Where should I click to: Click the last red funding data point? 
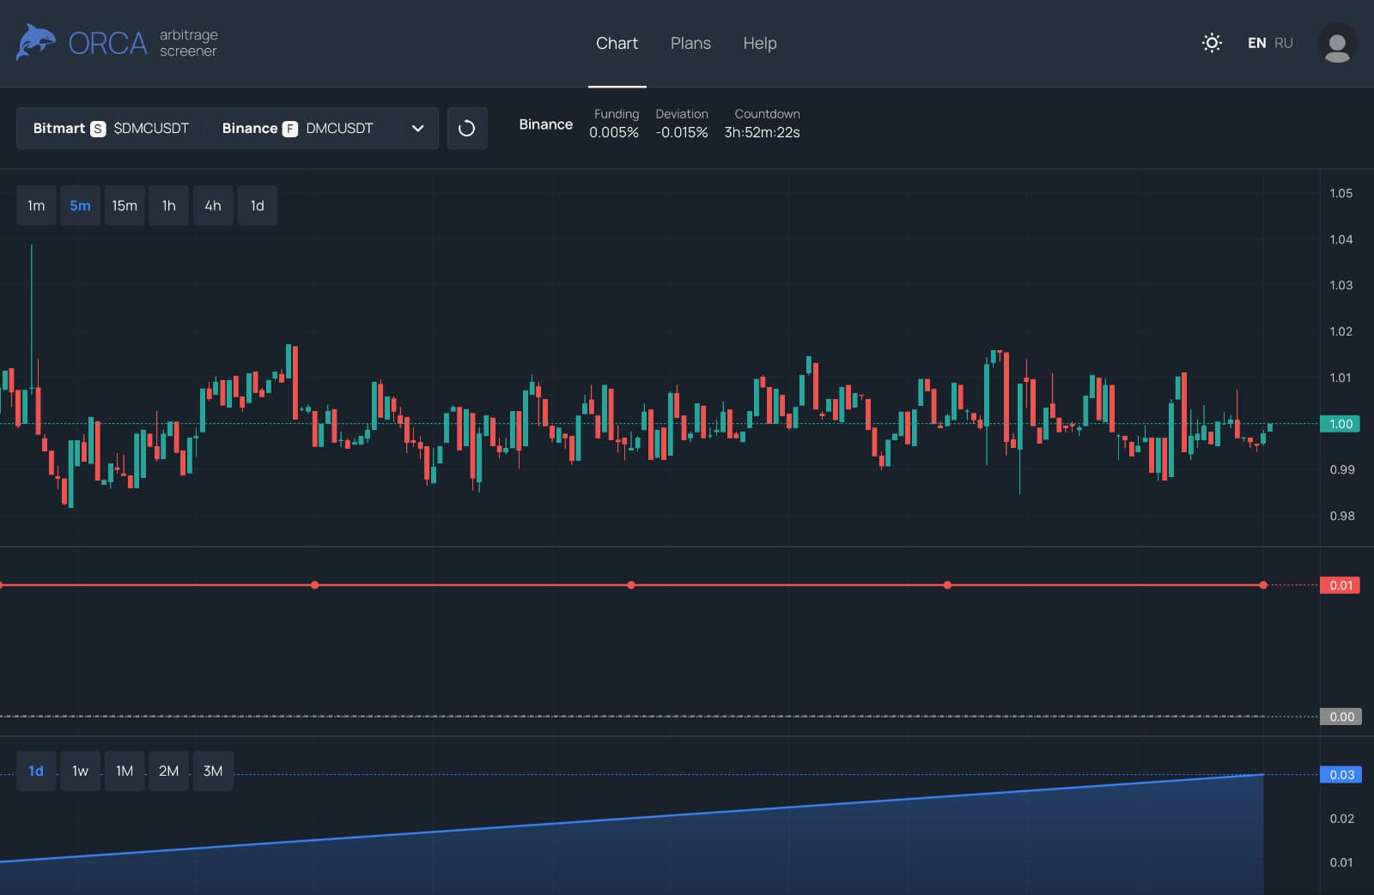(1262, 585)
